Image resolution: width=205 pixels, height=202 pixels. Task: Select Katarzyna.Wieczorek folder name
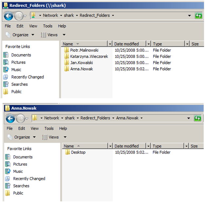89,56
